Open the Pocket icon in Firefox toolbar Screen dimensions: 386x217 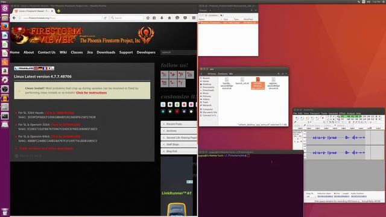pos(185,17)
